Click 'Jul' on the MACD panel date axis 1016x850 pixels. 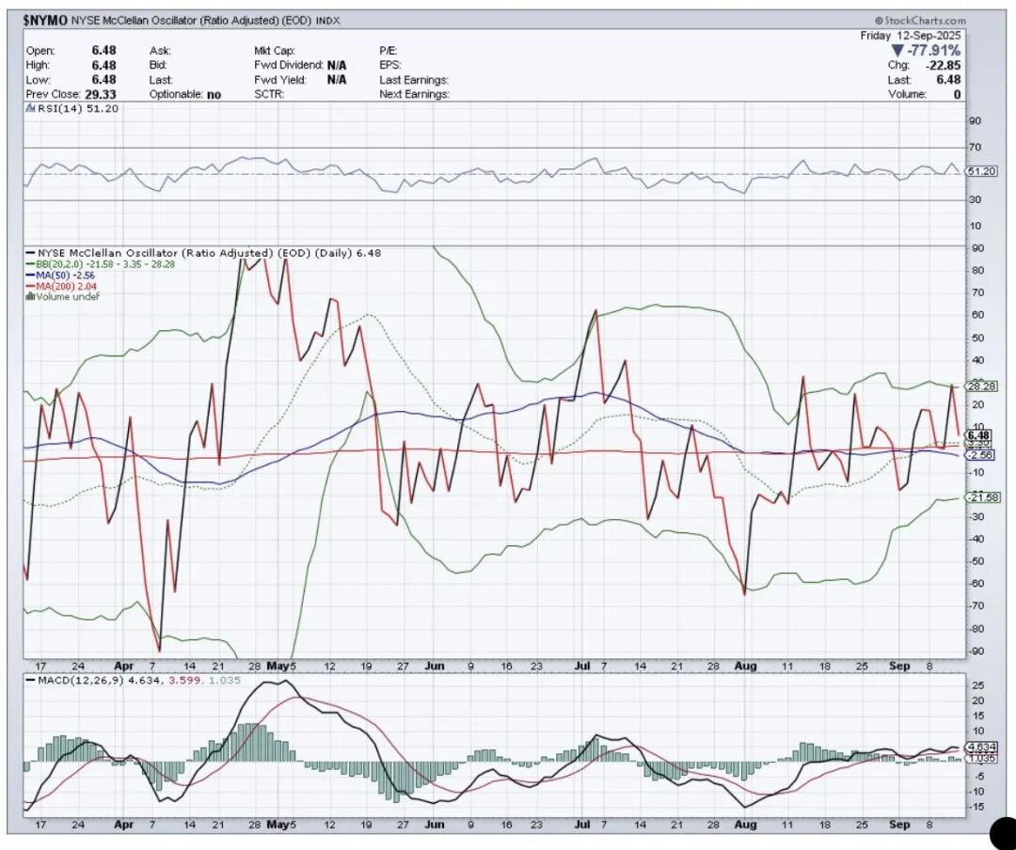582,825
